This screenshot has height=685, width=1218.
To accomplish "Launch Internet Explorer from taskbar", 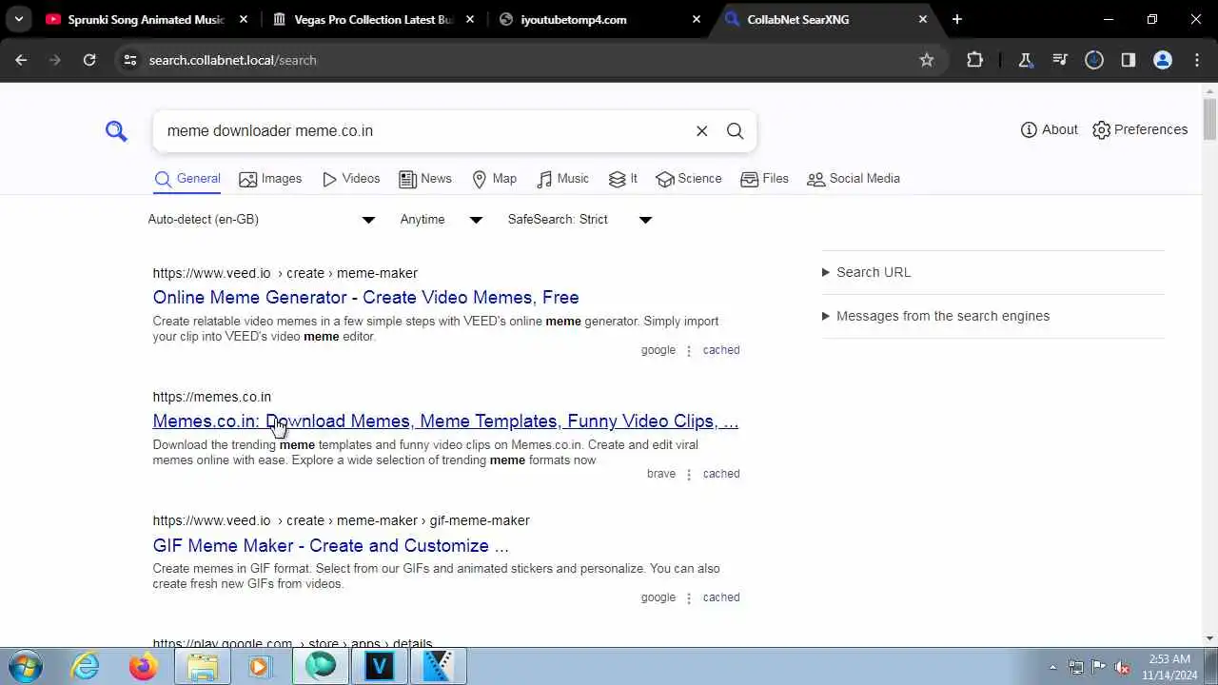I will (x=85, y=667).
